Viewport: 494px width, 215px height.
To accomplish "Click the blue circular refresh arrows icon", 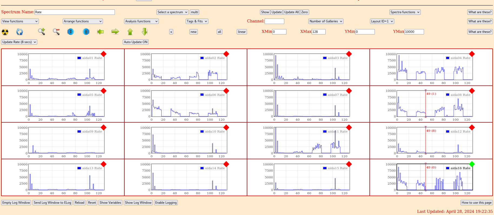I will click(x=19, y=32).
